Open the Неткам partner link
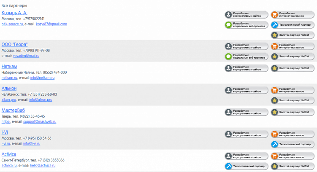This screenshot has width=317, height=172. pos(9,66)
